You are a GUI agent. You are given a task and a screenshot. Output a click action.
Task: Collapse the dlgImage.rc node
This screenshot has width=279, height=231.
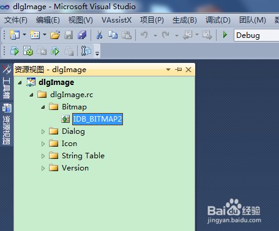tap(31, 95)
